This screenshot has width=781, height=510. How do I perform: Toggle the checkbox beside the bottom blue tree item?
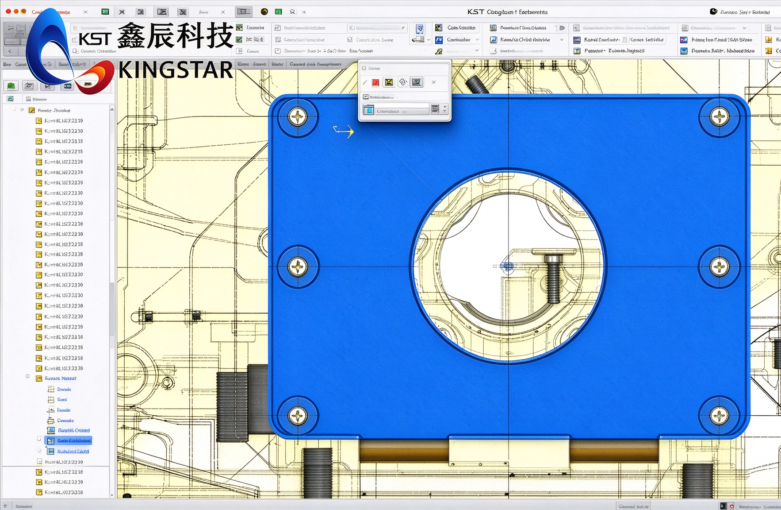coord(39,450)
